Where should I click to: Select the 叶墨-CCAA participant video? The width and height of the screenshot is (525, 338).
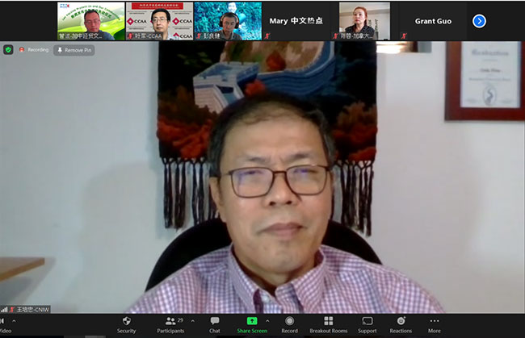point(159,21)
